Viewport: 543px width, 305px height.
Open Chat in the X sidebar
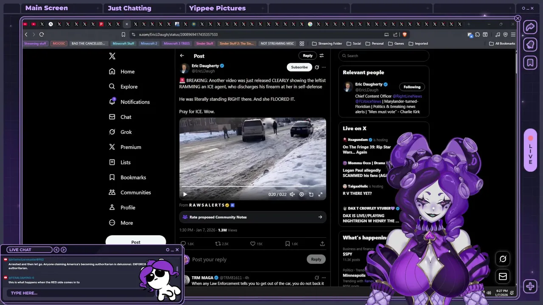(x=120, y=117)
